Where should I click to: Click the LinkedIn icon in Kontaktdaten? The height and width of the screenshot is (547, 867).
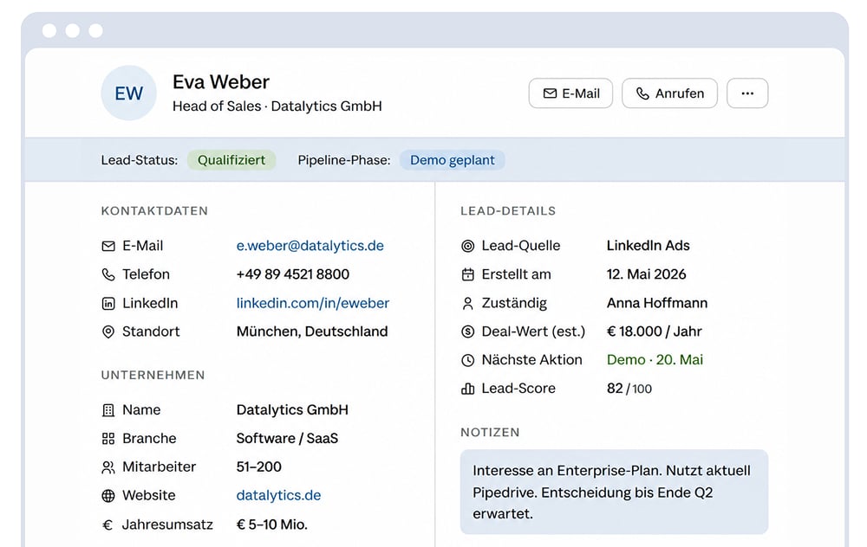[x=108, y=303]
